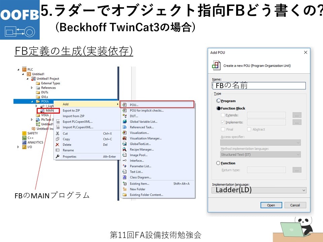
Task: Choose Text List... entry
Action: pos(136,172)
